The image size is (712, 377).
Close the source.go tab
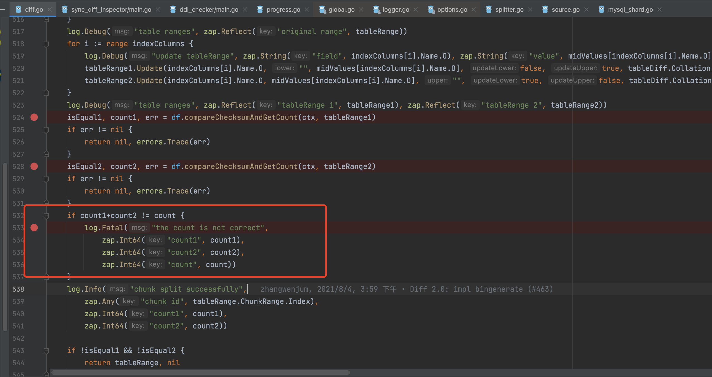coord(586,10)
